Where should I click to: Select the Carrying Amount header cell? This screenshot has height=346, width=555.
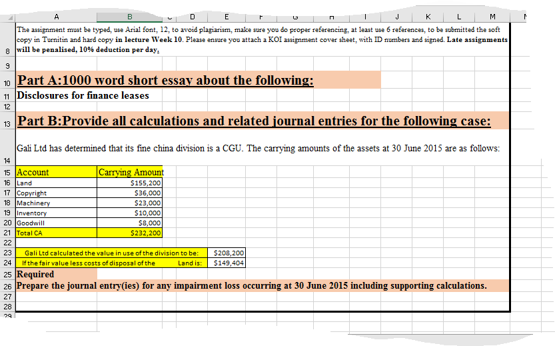point(129,172)
